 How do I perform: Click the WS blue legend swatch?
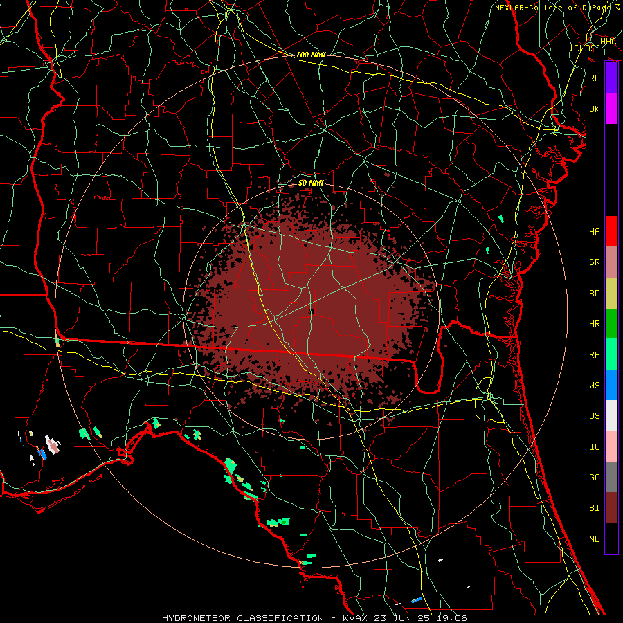pyautogui.click(x=611, y=385)
